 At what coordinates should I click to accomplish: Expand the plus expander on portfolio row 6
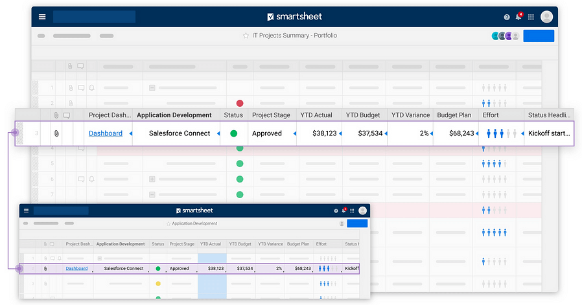click(152, 179)
